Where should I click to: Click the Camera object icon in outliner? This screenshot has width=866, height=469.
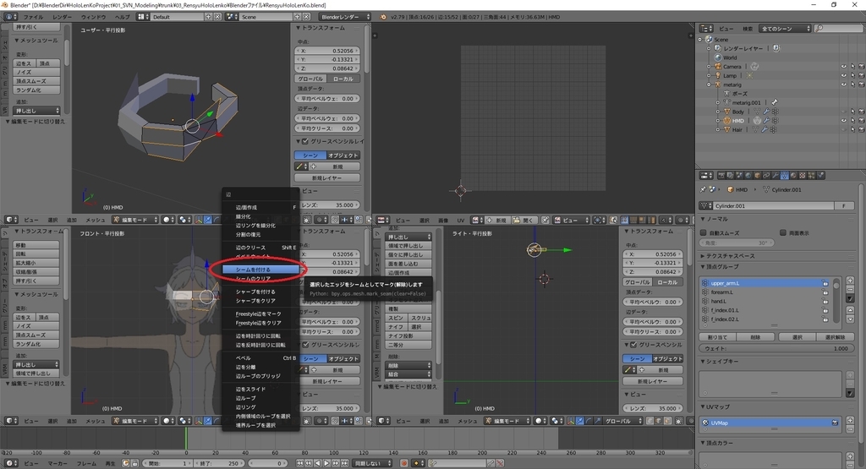click(x=718, y=67)
